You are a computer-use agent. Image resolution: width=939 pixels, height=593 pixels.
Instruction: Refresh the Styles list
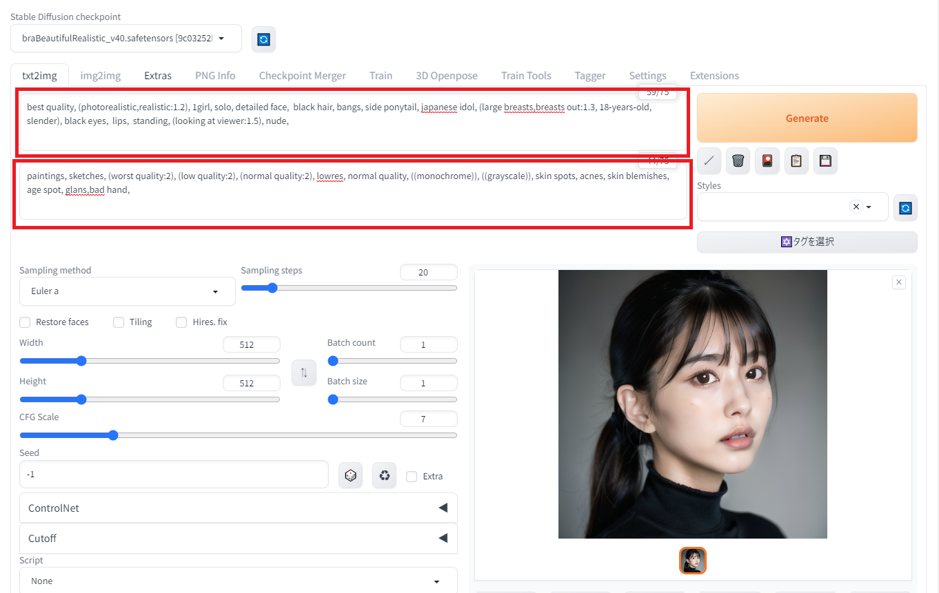click(905, 207)
